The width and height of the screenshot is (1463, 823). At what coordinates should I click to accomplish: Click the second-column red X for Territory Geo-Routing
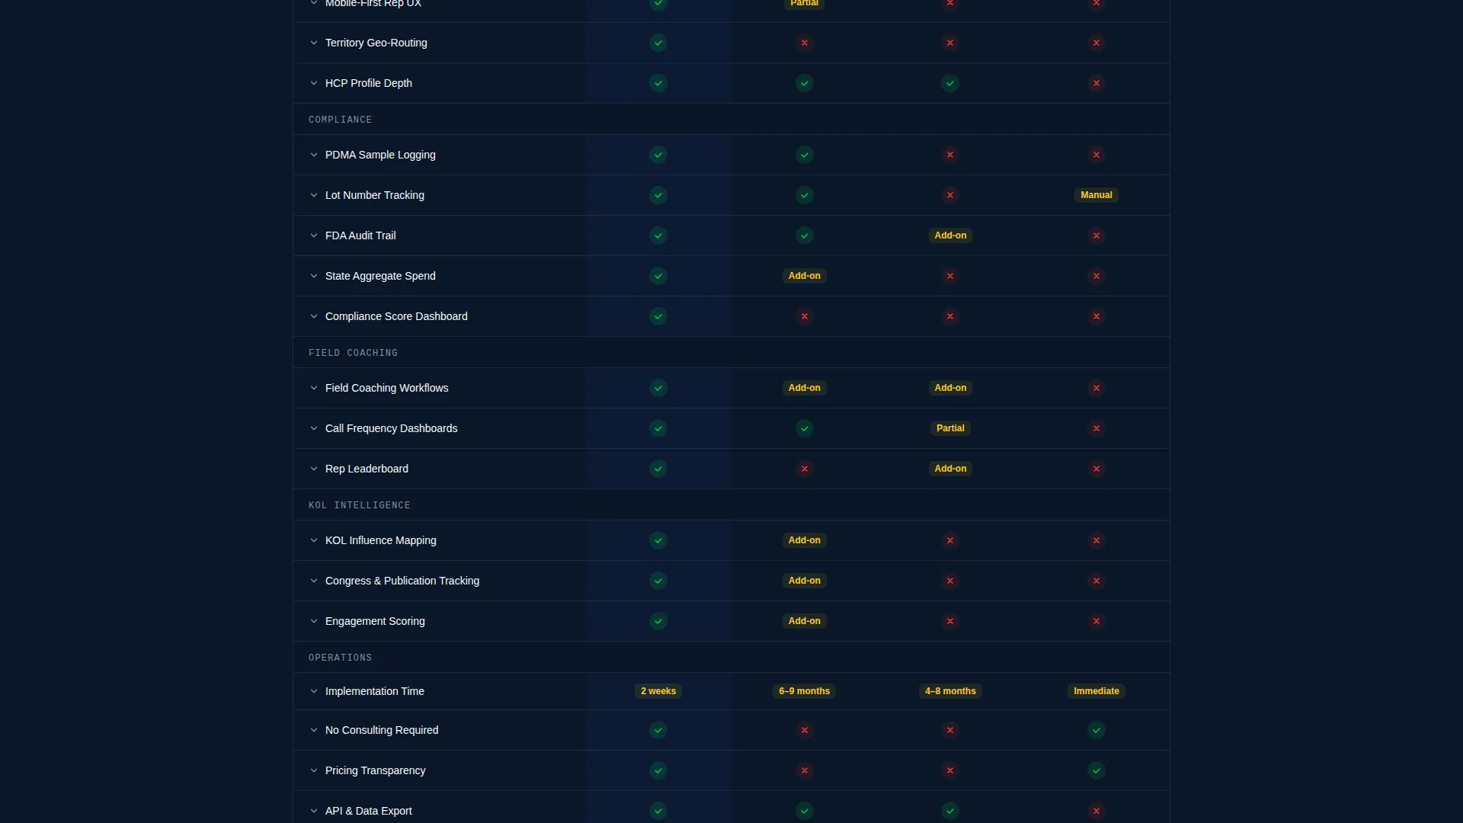tap(805, 43)
